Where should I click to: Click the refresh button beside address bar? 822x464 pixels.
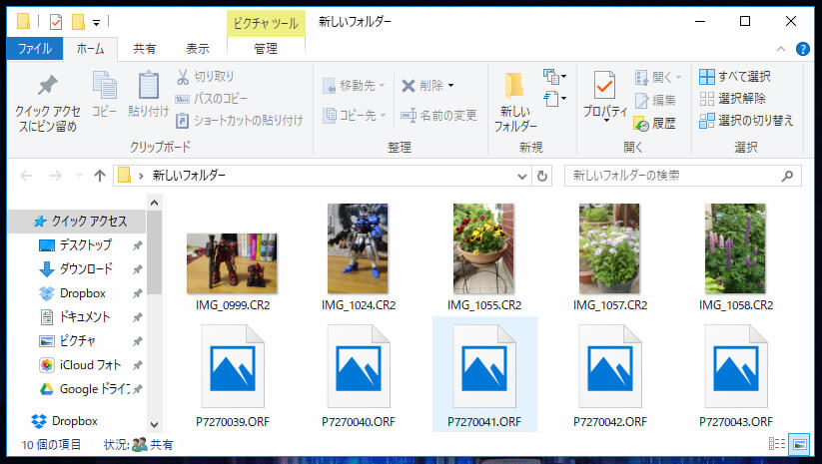pos(542,176)
